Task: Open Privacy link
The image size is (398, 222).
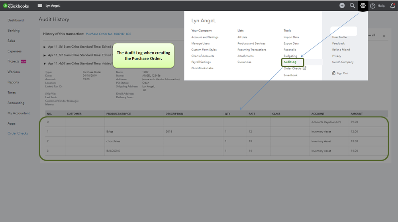Action: coord(337,56)
